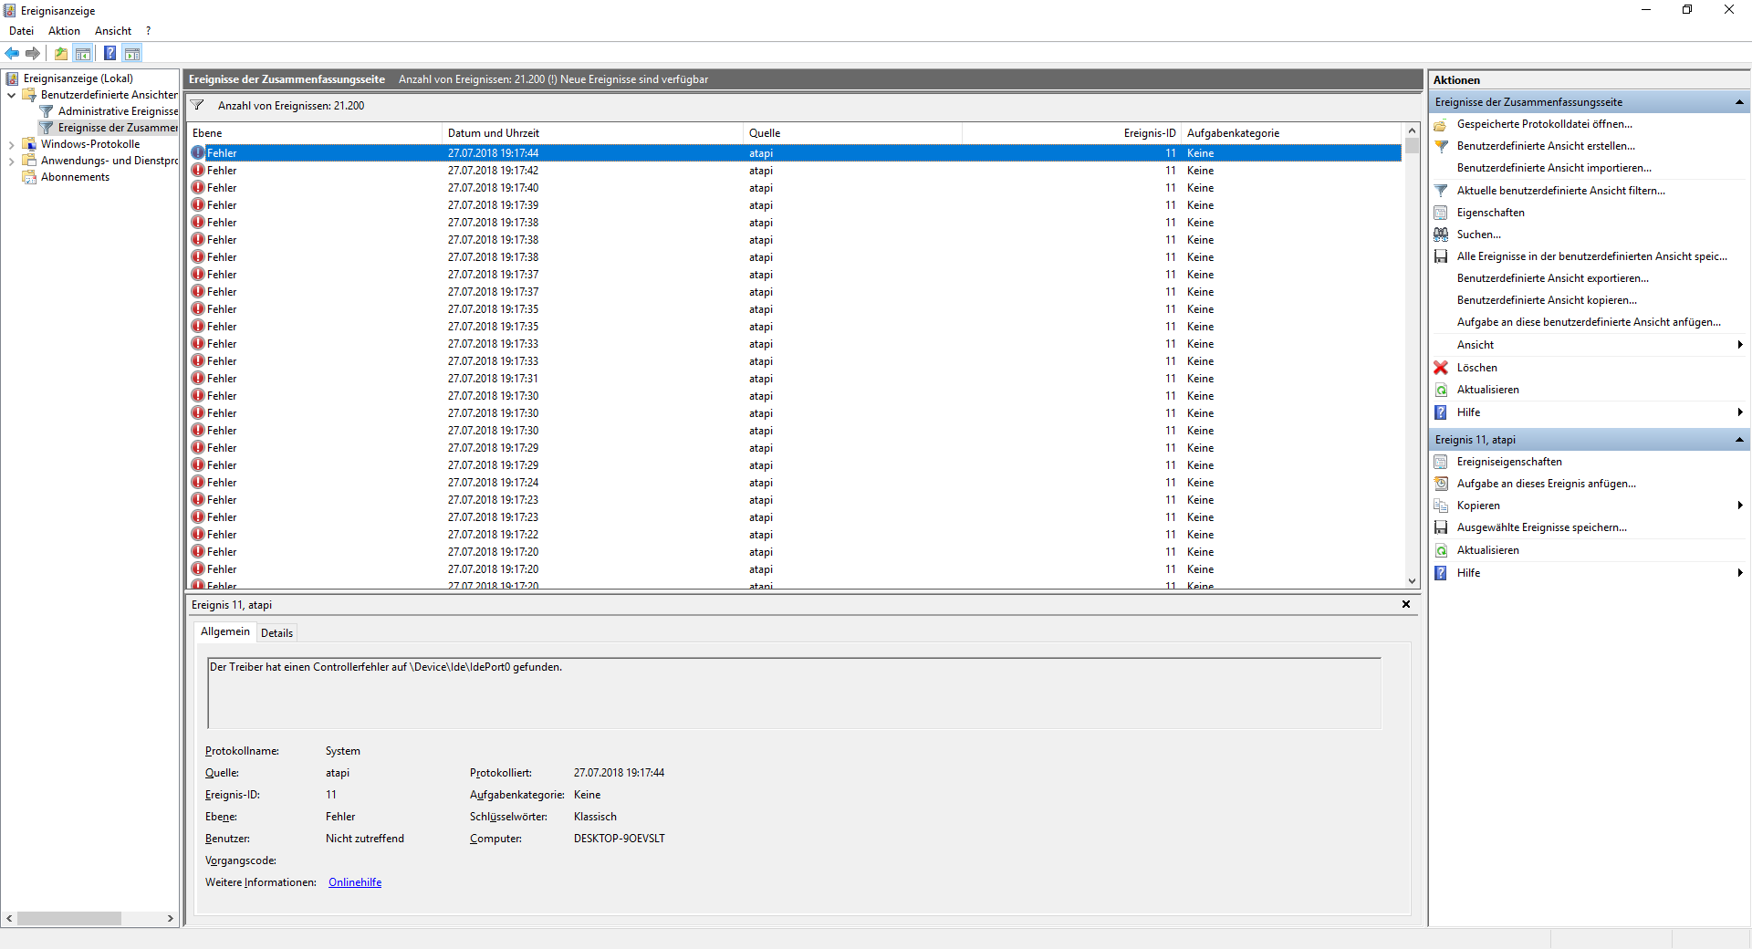Select Abonnements tree item
Viewport: 1752px width, 949px height.
pos(75,177)
